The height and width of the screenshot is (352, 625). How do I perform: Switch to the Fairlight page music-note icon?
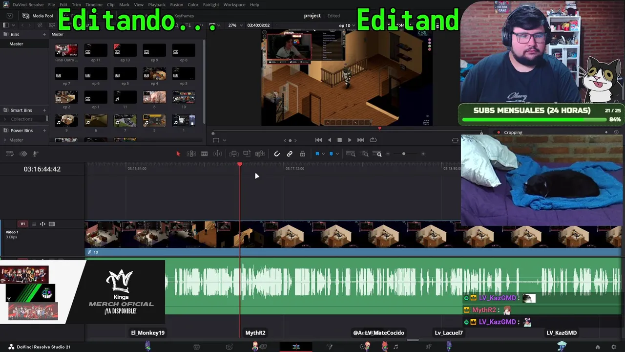[x=396, y=347]
